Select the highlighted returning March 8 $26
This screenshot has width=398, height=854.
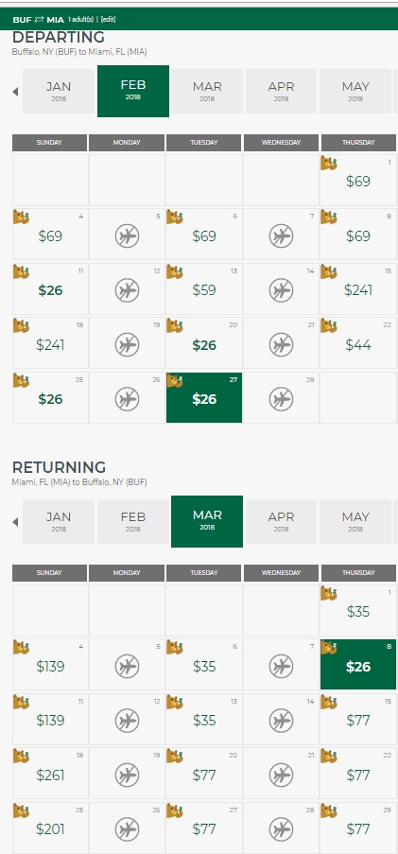[358, 665]
